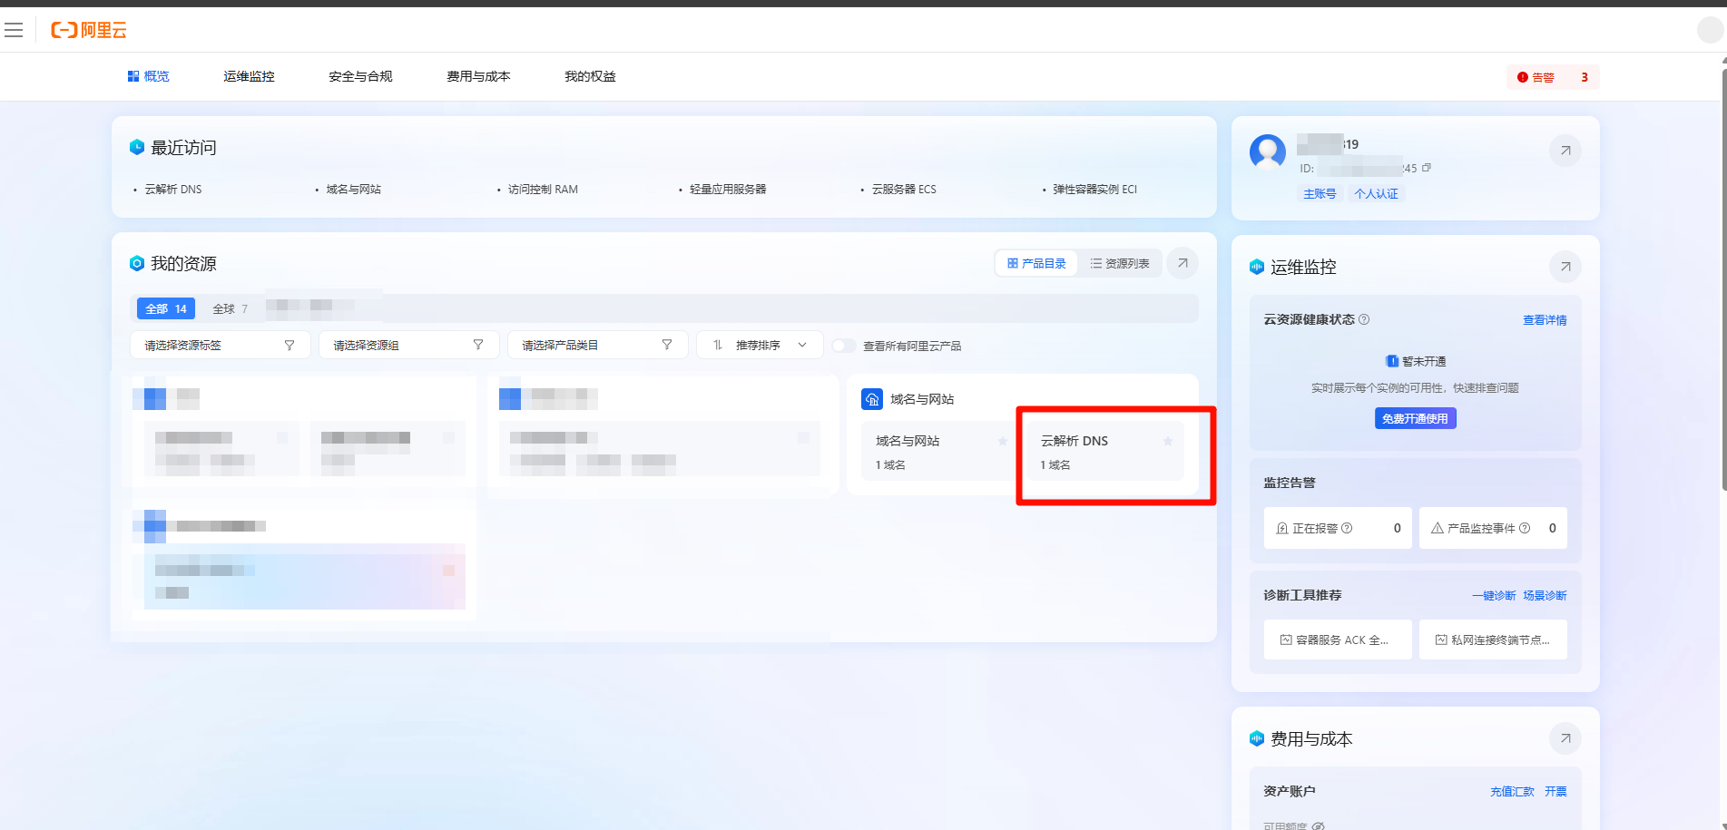Star the 云解析 DNS resource card

pyautogui.click(x=1168, y=442)
